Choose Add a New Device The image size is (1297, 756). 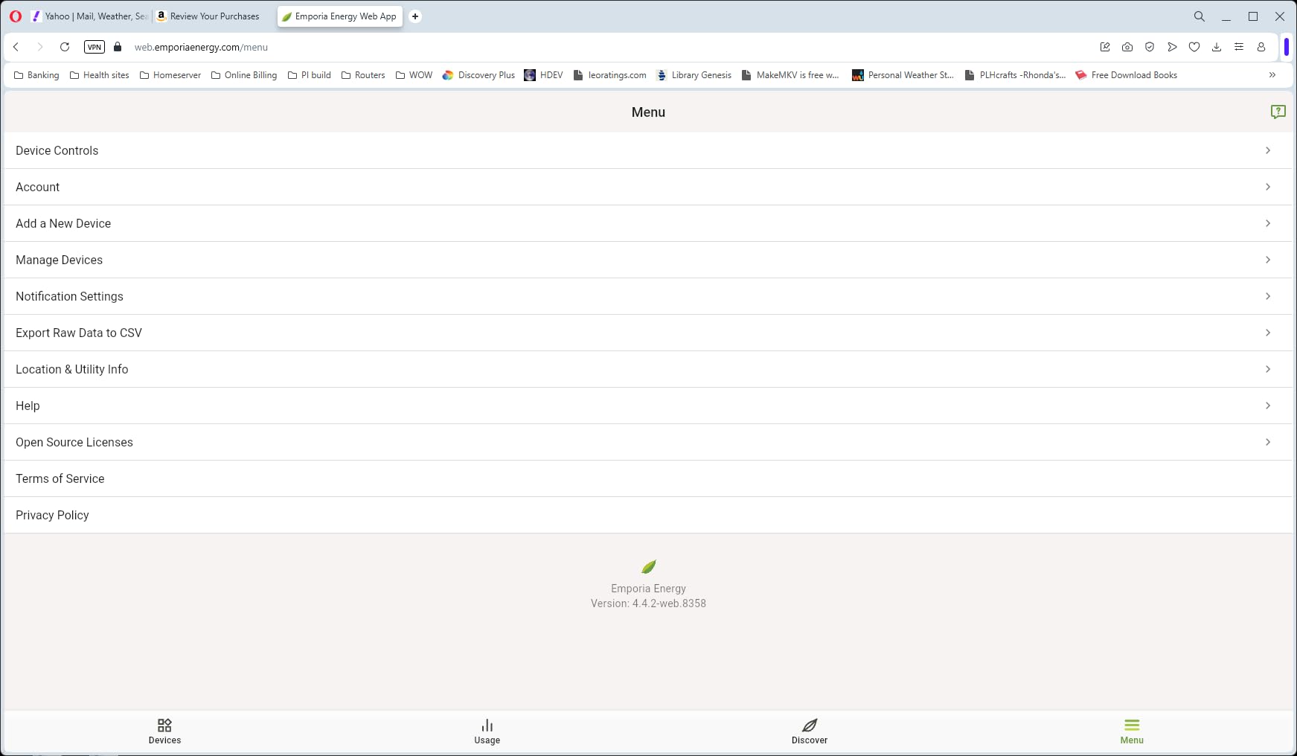(x=648, y=223)
